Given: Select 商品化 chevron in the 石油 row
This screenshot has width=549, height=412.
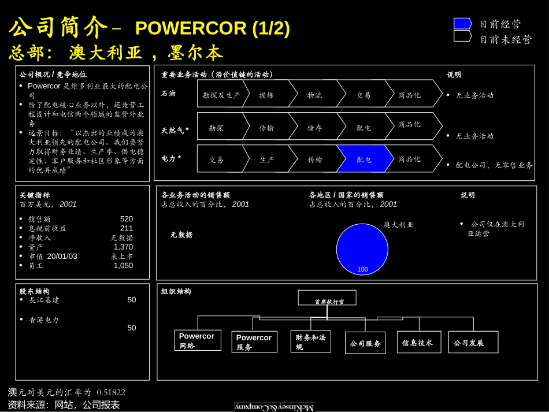Looking at the screenshot, I should (413, 94).
